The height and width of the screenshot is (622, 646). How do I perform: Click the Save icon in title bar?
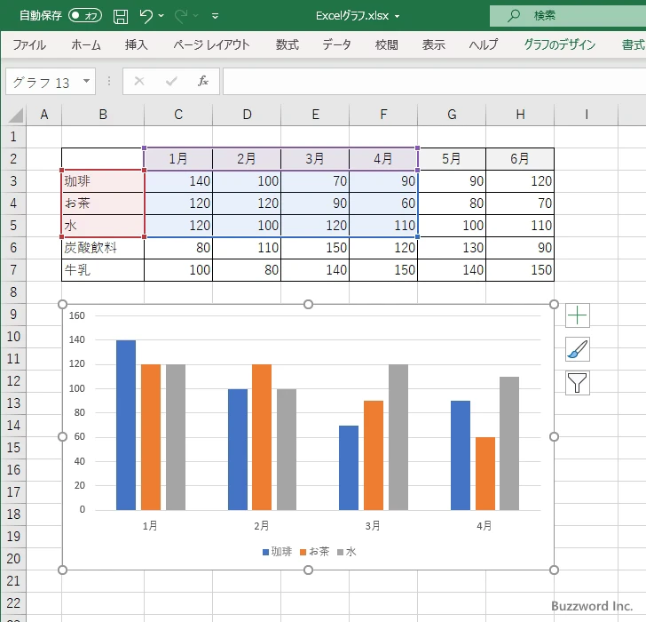point(121,16)
